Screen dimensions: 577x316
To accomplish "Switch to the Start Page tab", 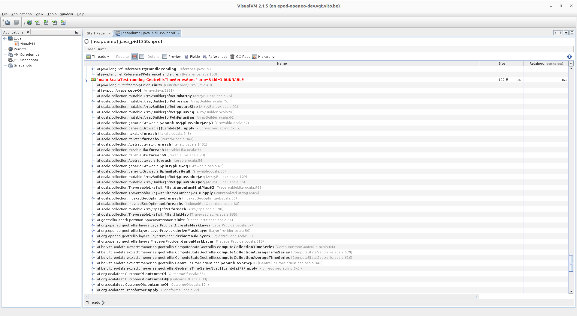I will coord(96,33).
